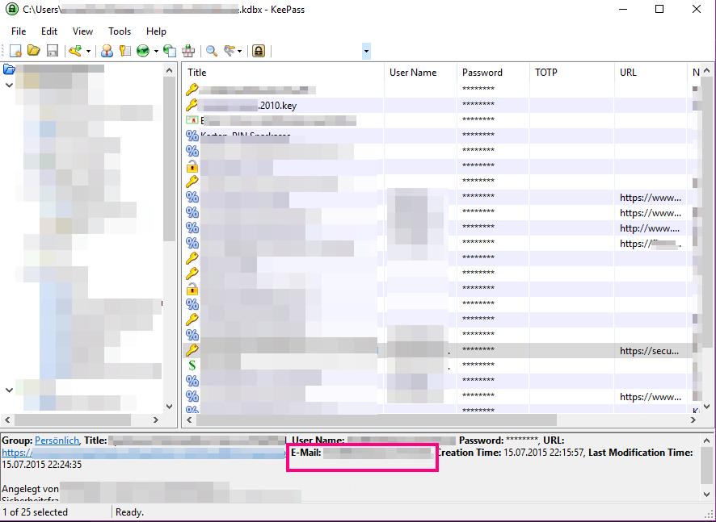Duplicate the selected entry
Image resolution: width=716 pixels, height=522 pixels.
169,50
